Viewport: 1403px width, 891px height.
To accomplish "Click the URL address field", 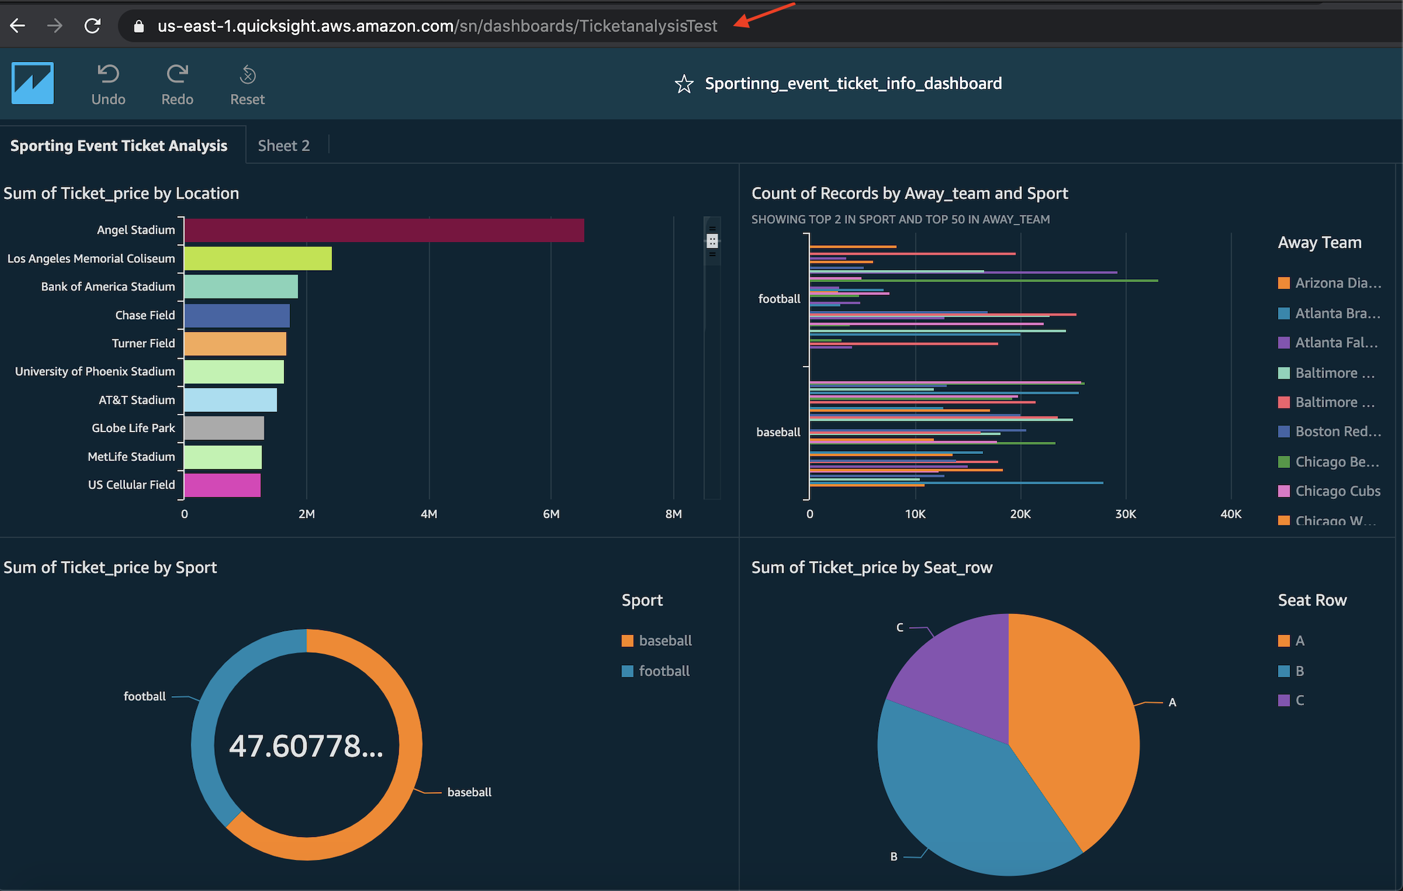I will 437,26.
